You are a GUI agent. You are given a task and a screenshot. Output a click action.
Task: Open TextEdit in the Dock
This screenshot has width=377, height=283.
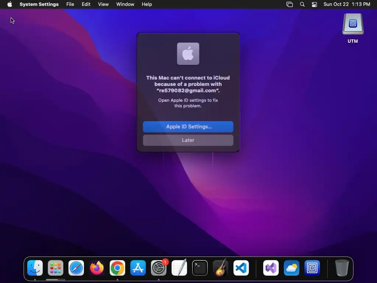point(179,268)
